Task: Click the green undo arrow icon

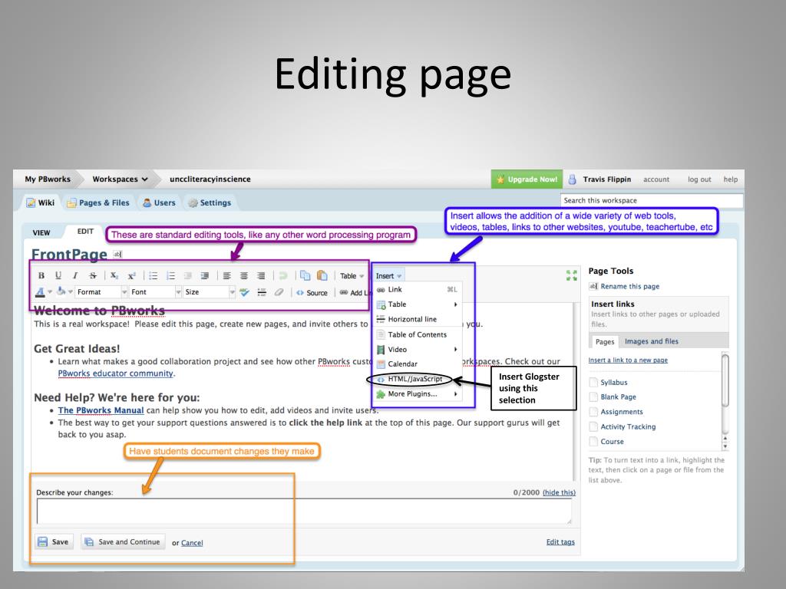Action: coord(283,275)
